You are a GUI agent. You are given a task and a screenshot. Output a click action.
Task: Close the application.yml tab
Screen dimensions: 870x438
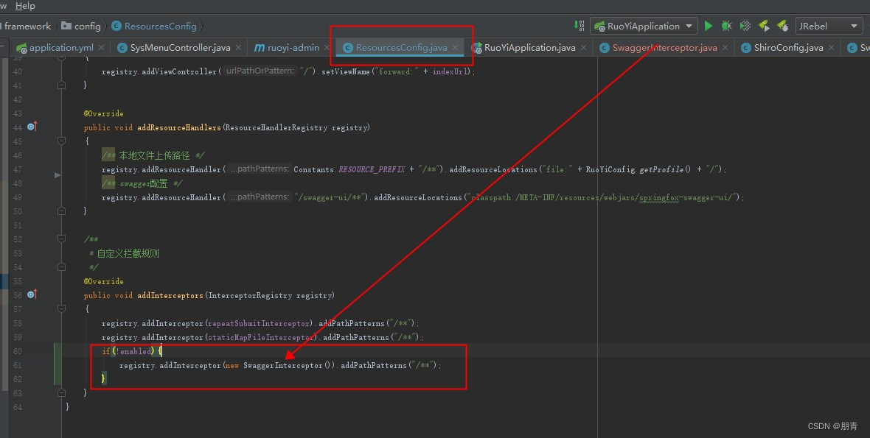pos(102,48)
